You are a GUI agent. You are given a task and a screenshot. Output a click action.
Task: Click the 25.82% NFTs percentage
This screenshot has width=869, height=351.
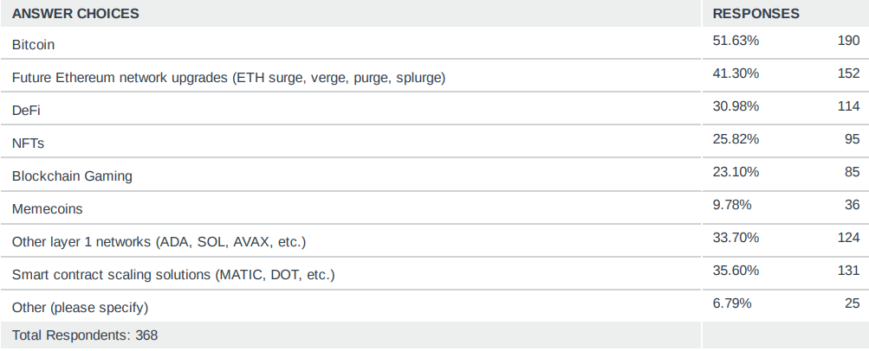coord(736,138)
